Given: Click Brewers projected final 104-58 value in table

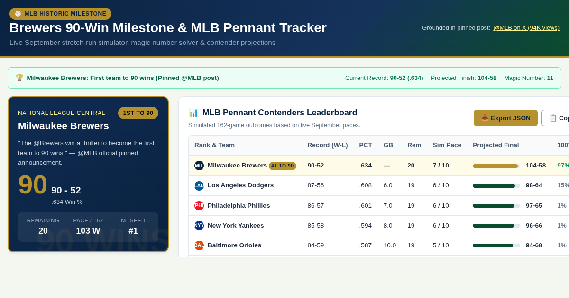Looking at the screenshot, I should [536, 166].
